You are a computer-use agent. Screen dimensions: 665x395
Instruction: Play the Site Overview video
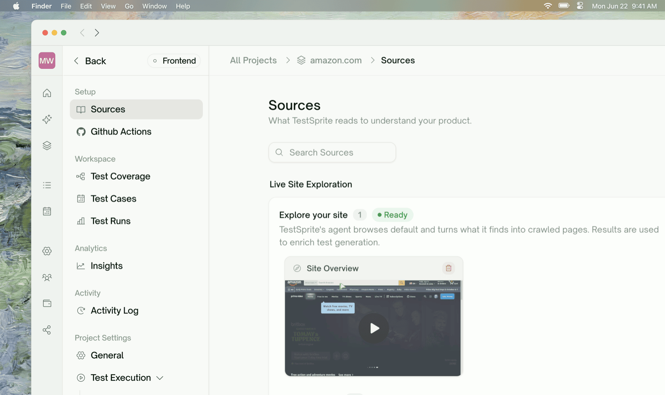[374, 328]
